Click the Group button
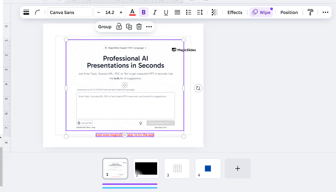 pyautogui.click(x=105, y=26)
